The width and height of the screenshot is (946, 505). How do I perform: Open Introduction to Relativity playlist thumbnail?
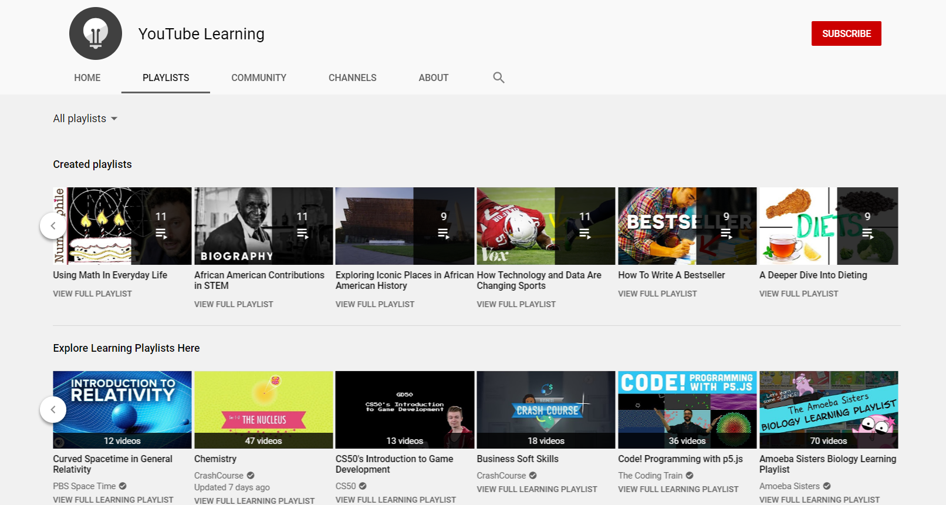click(122, 410)
